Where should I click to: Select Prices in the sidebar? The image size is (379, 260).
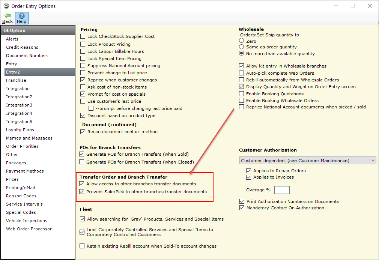[12, 179]
